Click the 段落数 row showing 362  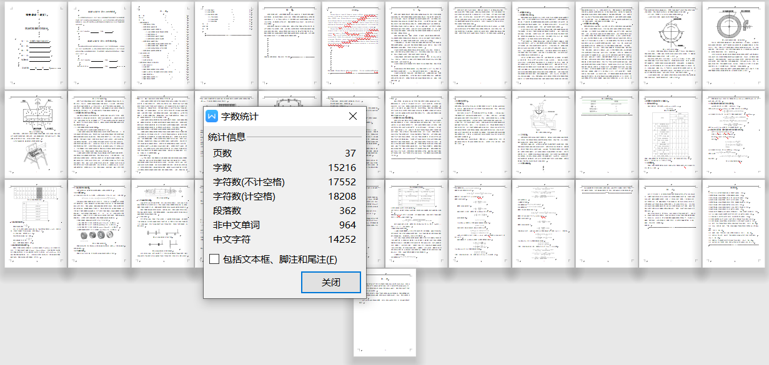tap(281, 210)
